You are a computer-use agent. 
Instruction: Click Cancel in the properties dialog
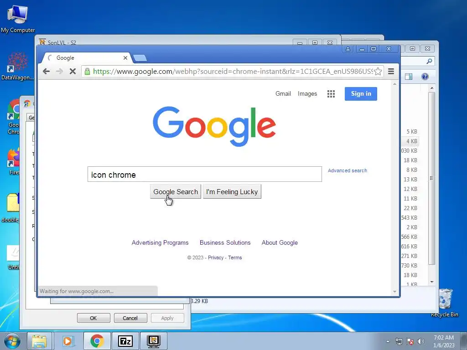point(130,318)
